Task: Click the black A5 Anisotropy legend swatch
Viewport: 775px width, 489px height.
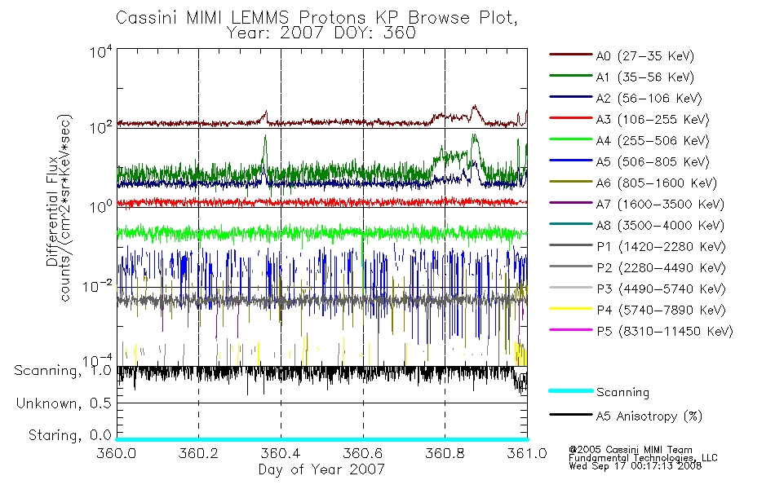Action: tap(571, 414)
